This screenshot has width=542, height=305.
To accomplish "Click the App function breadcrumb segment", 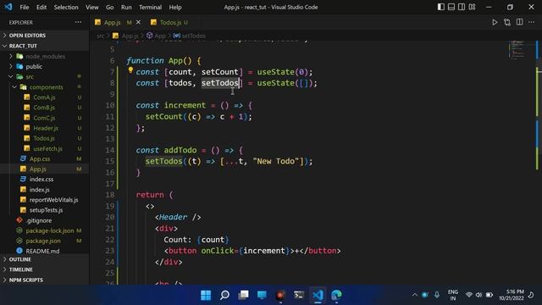I will (x=157, y=36).
